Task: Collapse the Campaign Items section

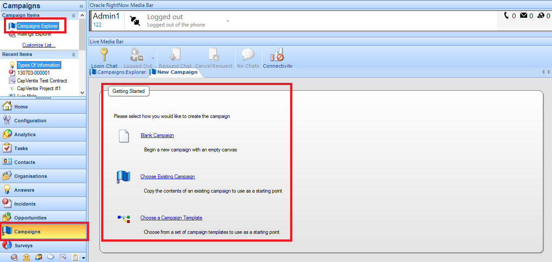Action: (x=73, y=16)
